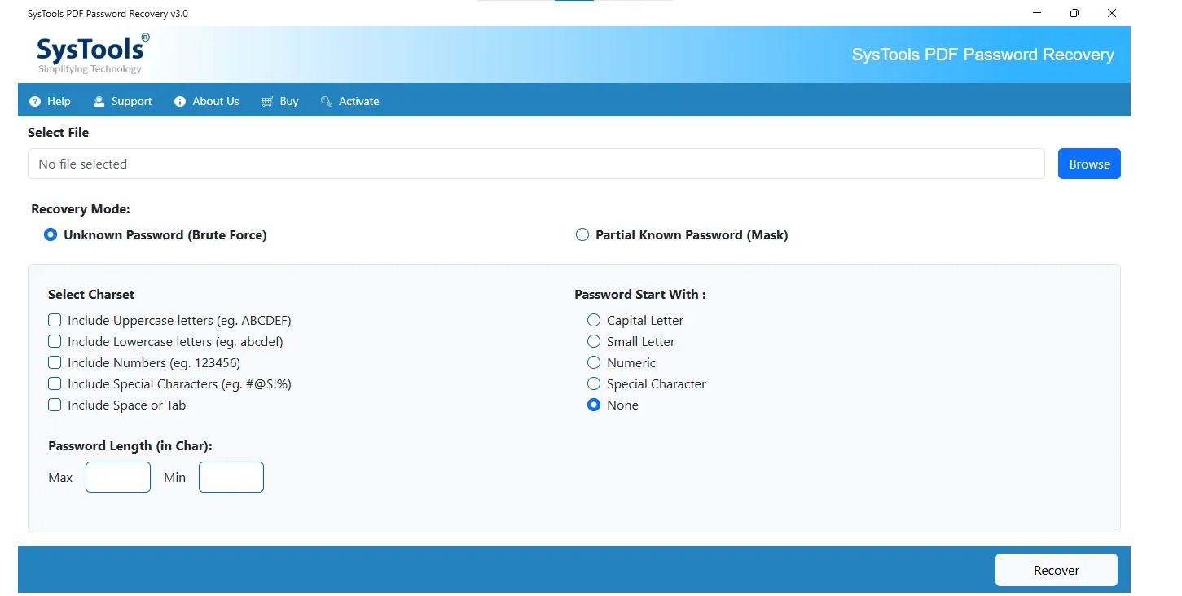This screenshot has height=596, width=1182.
Task: Click the No file selected path field
Action: (536, 164)
